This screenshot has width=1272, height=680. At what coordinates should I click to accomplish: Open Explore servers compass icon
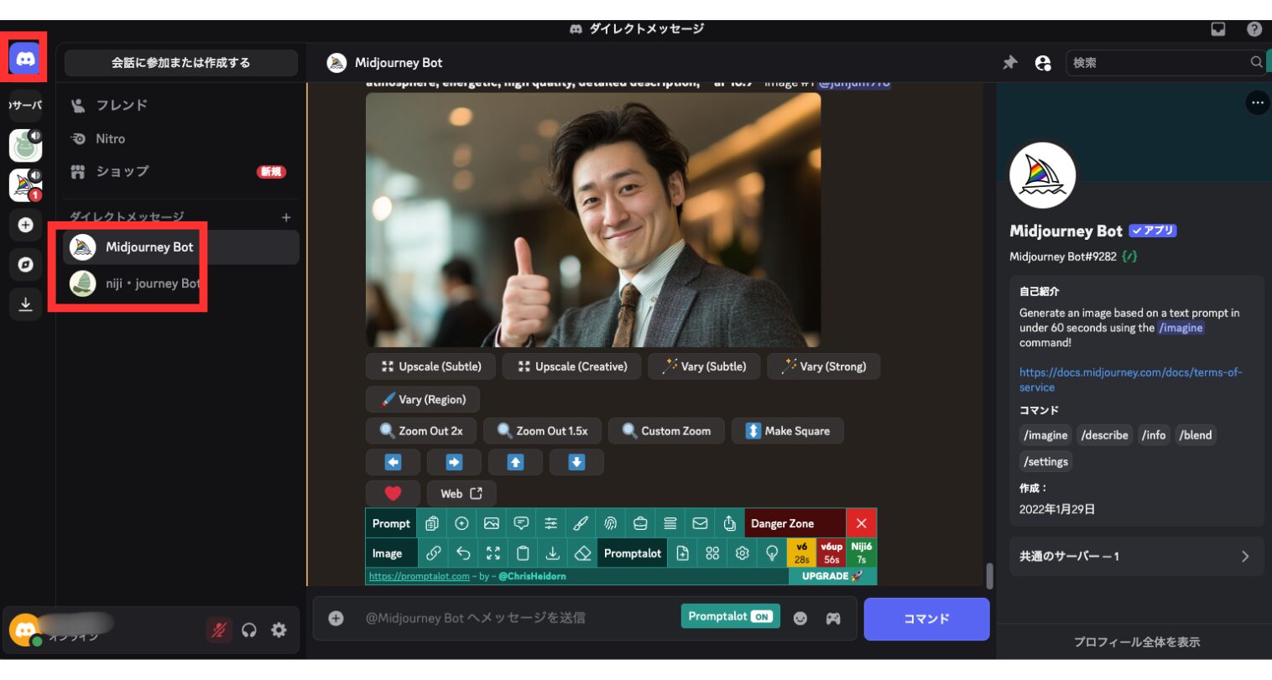(x=25, y=265)
